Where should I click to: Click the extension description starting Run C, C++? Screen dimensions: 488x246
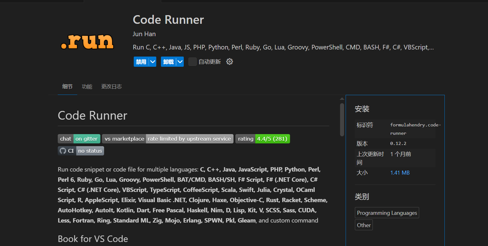pos(283,47)
